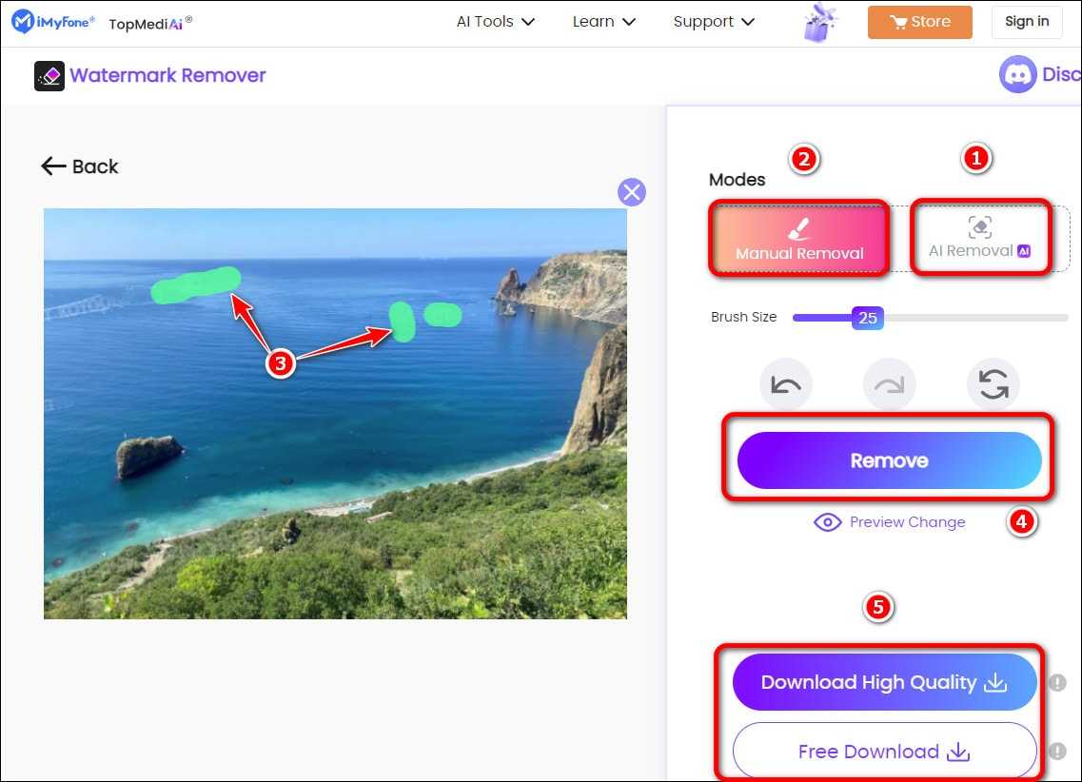Expand the Support menu
Image resolution: width=1082 pixels, height=782 pixels.
point(713,22)
